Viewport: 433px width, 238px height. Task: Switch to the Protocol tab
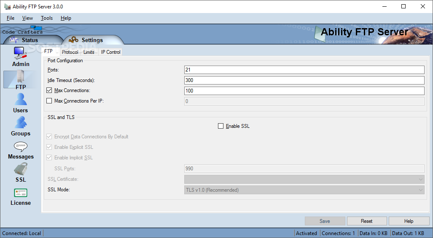pos(70,52)
